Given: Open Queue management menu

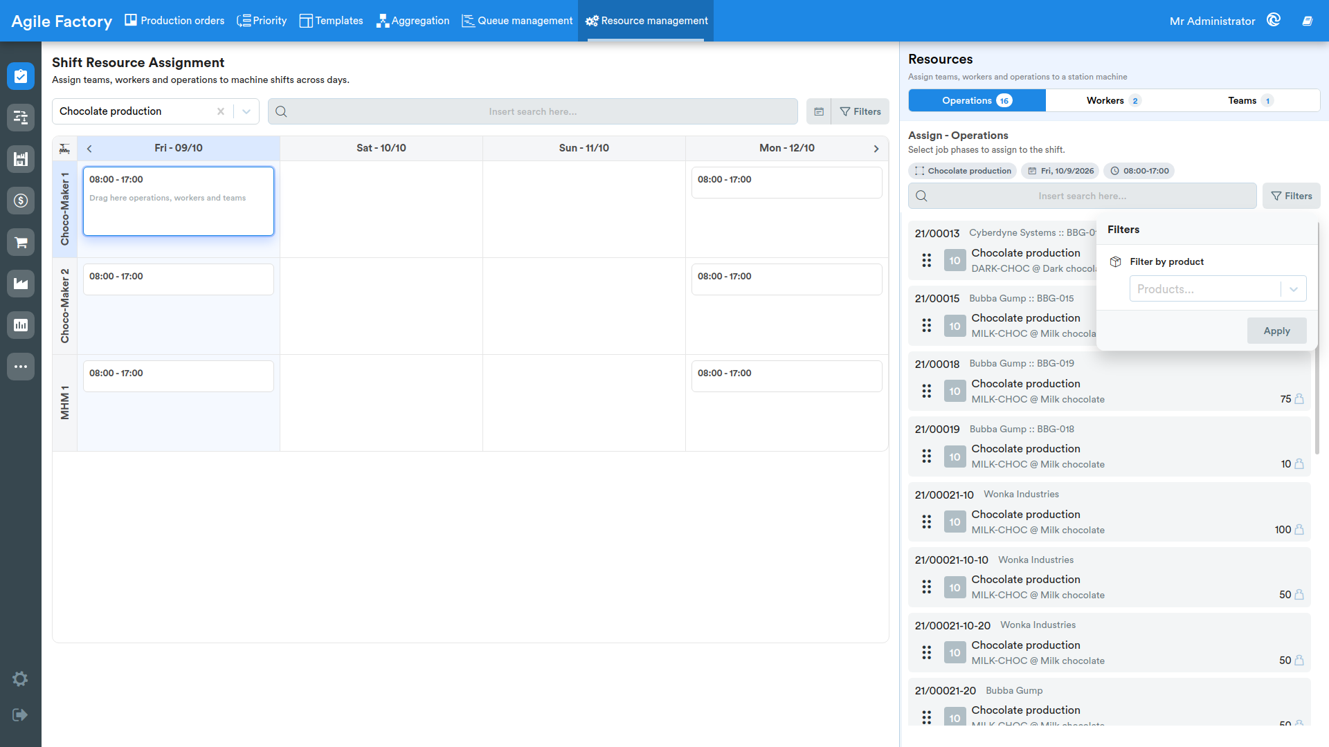Looking at the screenshot, I should [517, 21].
